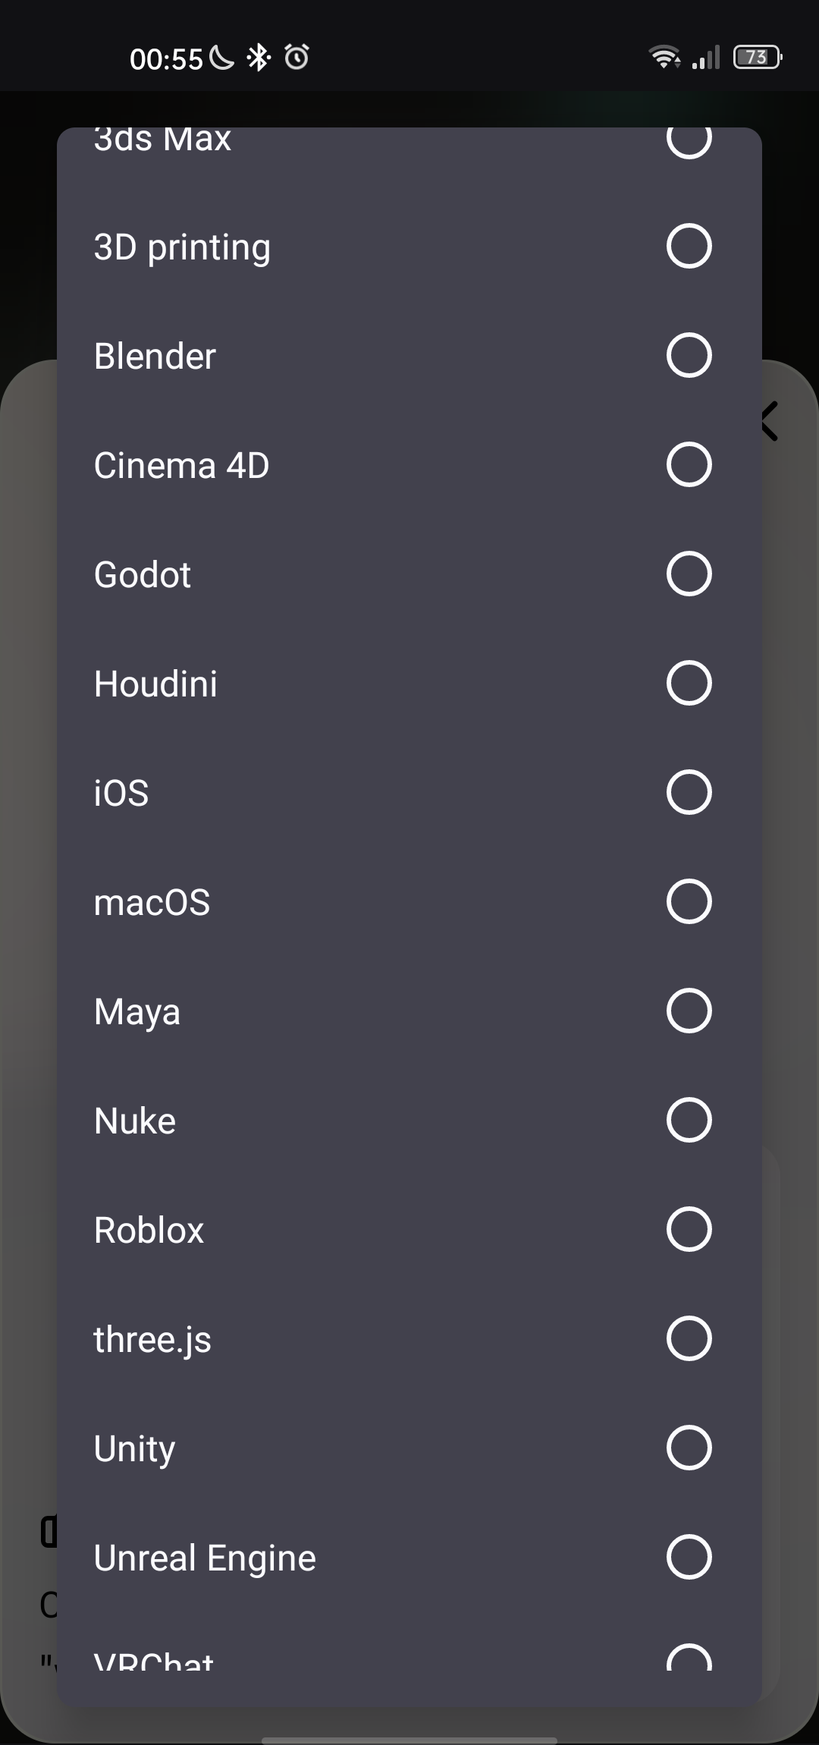Choose the Roblox radio button

tap(689, 1230)
